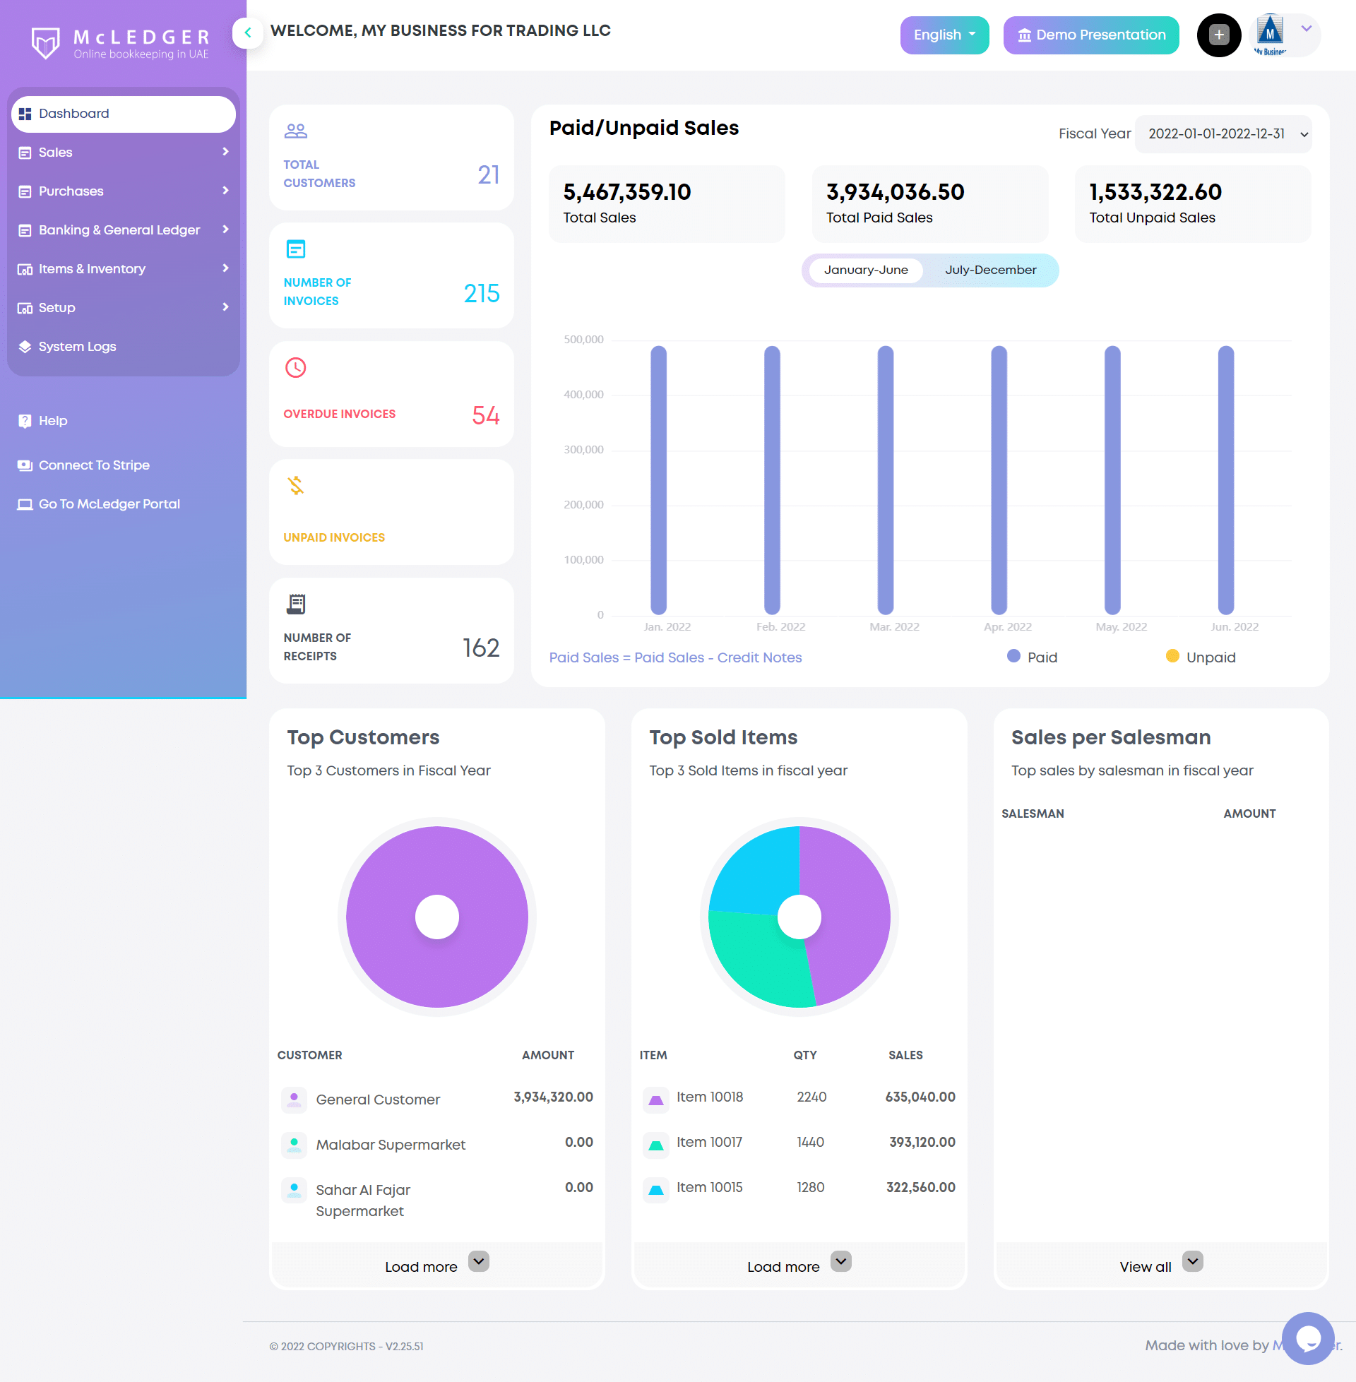This screenshot has height=1382, width=1356.
Task: Select the January-June period toggle
Action: click(865, 270)
